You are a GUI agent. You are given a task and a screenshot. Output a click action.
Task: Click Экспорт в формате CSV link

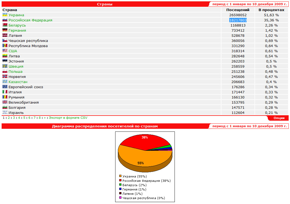pos(68,118)
